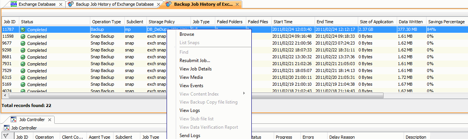468x139 pixels.
Task: Click end time '2011/02/23 07:24:23'
Action: pos(335,43)
